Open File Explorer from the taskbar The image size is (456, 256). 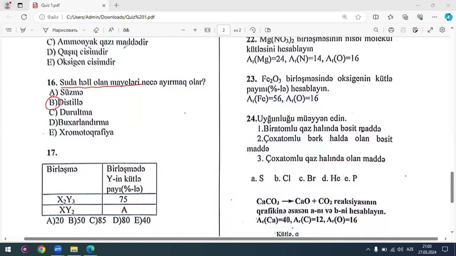coord(74,249)
